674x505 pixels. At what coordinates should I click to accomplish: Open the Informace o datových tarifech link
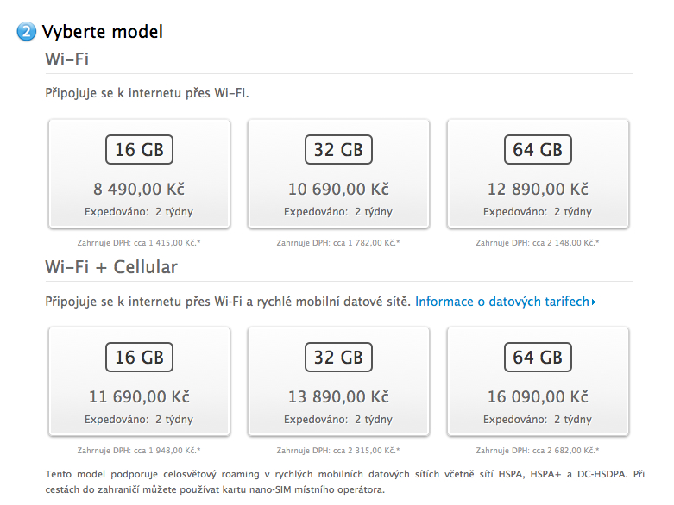tap(502, 302)
